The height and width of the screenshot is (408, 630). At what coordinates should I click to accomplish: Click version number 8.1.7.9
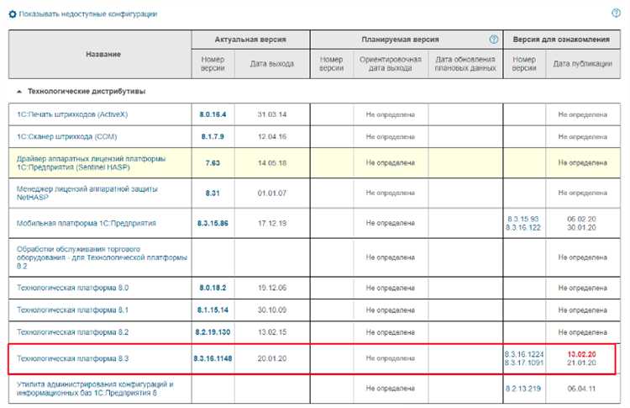[x=213, y=136]
